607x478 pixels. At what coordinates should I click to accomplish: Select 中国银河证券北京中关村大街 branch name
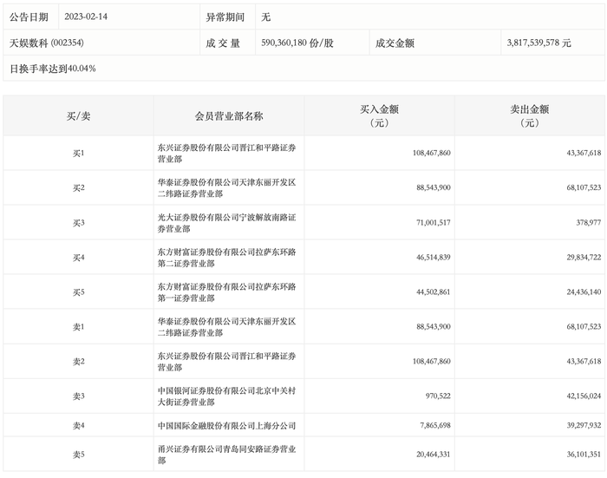pyautogui.click(x=226, y=396)
